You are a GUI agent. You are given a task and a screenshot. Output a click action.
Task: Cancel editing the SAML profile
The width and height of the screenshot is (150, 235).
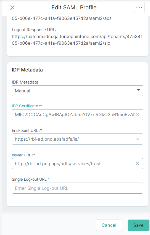pos(109,225)
